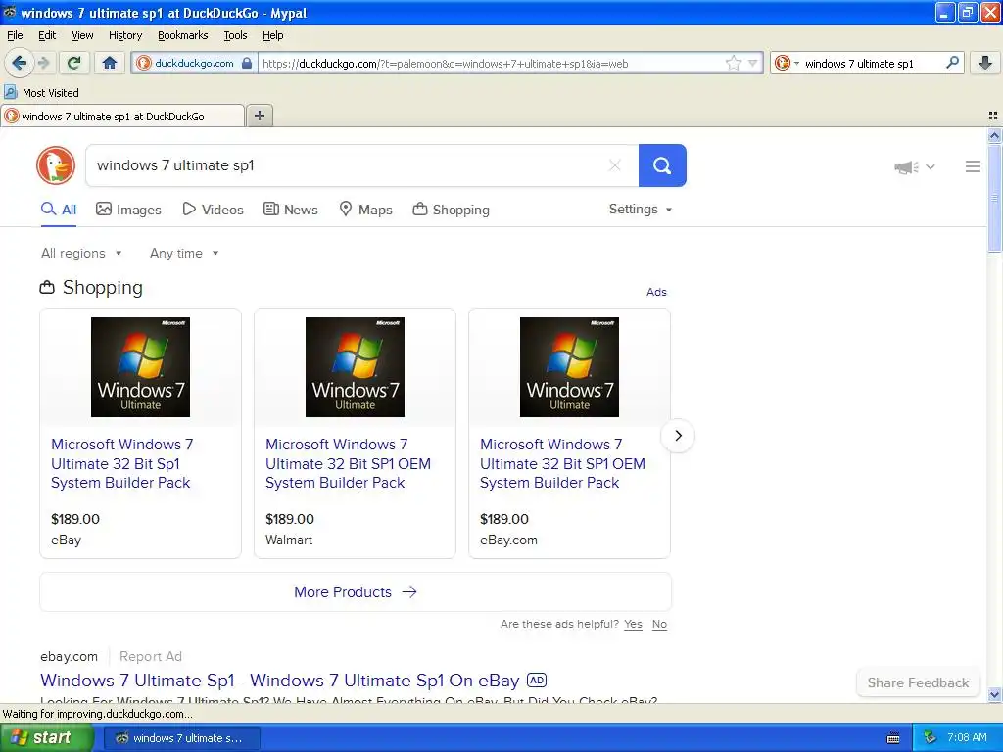
Task: Open the eBay.com SP1 OEM product title
Action: coord(562,463)
